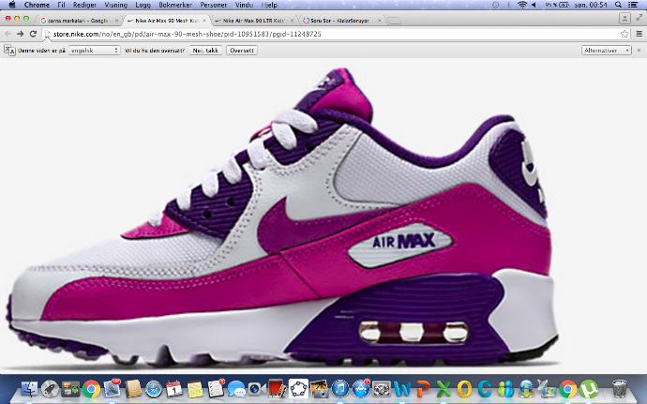Open the Trash in the dock
647x404 pixels.
click(620, 389)
